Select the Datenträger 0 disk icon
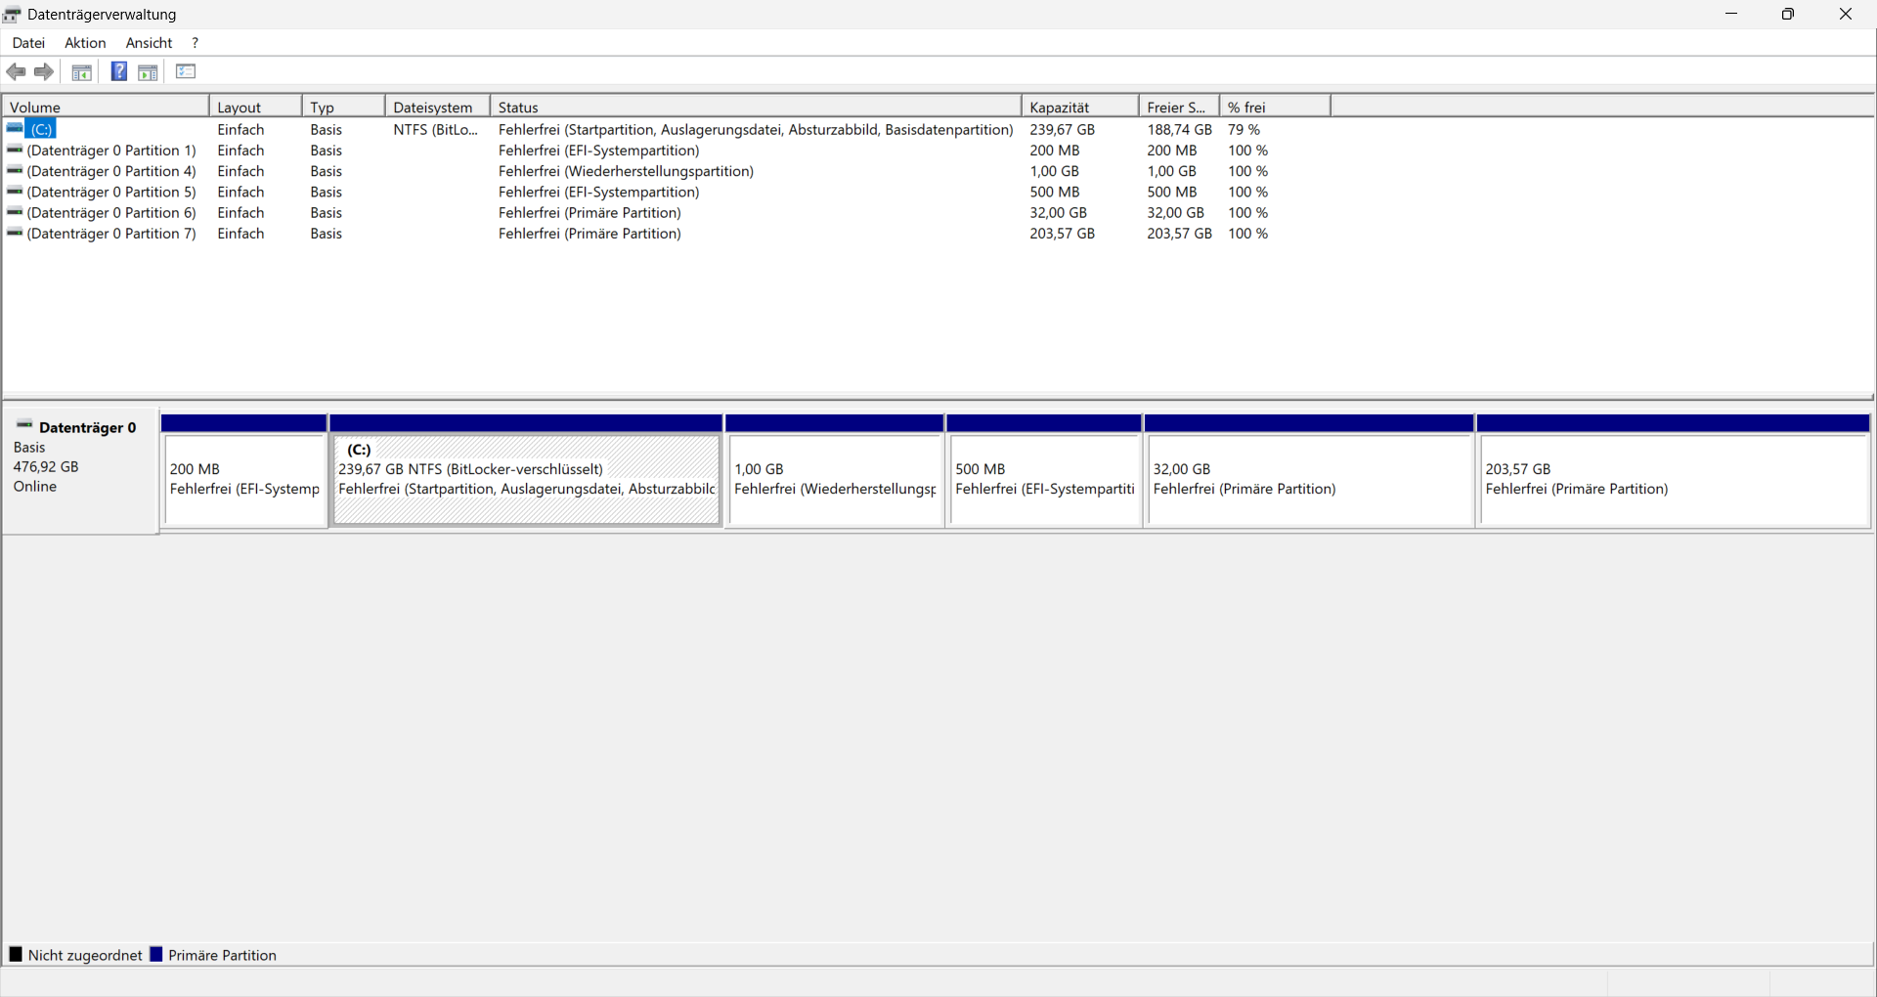 tap(23, 422)
